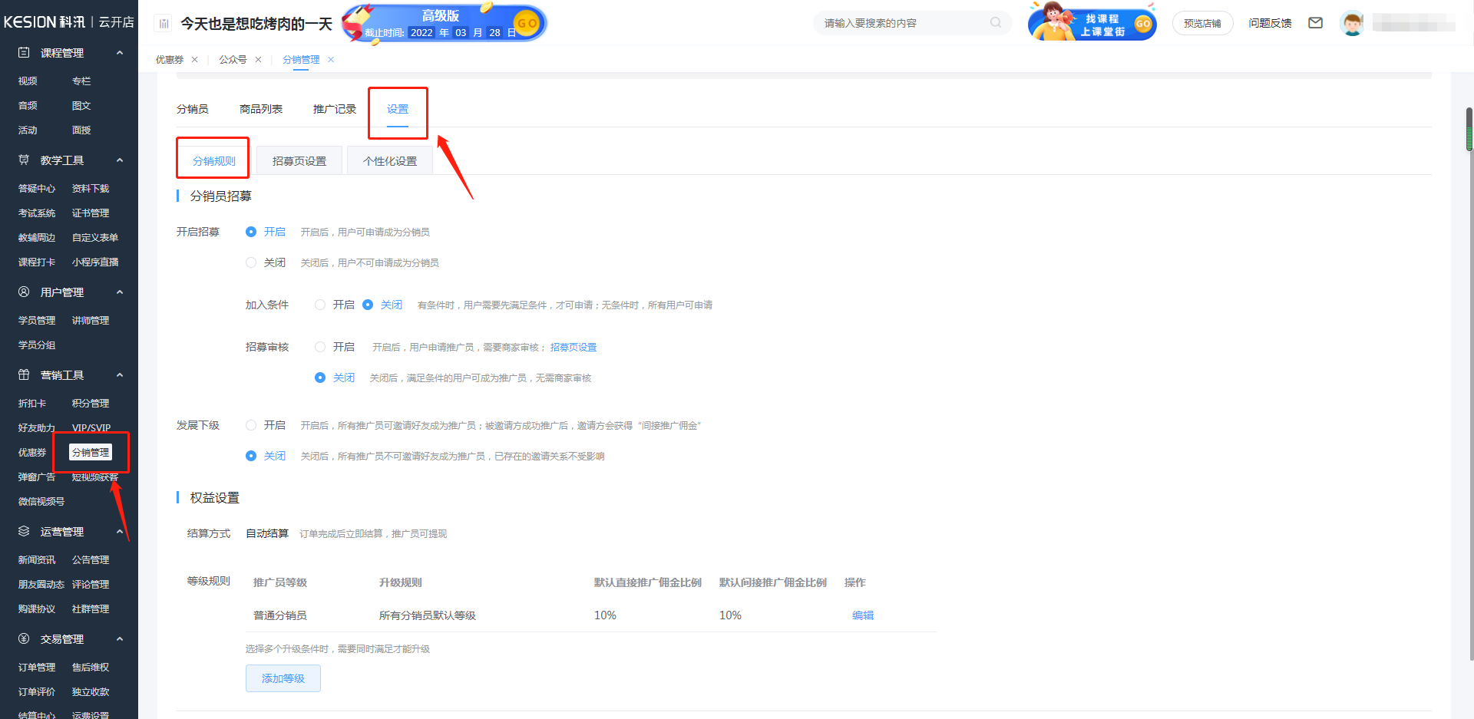This screenshot has width=1474, height=719.
Task: Select 开启 for 加入条件
Action: coord(320,305)
